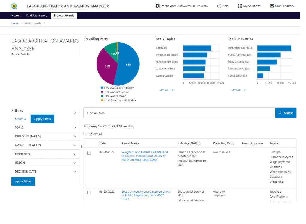Check the Brock University award row
Screen dimensions: 306x224
coord(89,192)
